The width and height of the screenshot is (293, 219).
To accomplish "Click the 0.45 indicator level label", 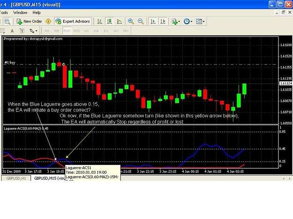I will pos(282,149).
